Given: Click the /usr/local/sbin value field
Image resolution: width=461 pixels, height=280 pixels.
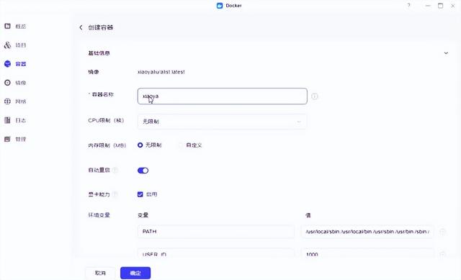Looking at the screenshot, I should 367,232.
